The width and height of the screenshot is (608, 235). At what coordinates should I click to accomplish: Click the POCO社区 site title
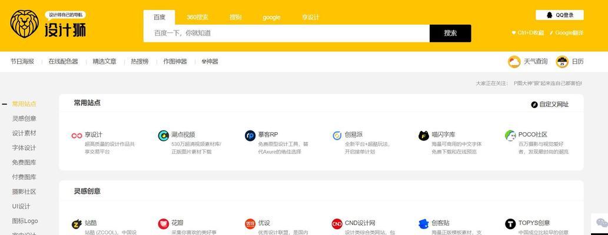coord(533,135)
